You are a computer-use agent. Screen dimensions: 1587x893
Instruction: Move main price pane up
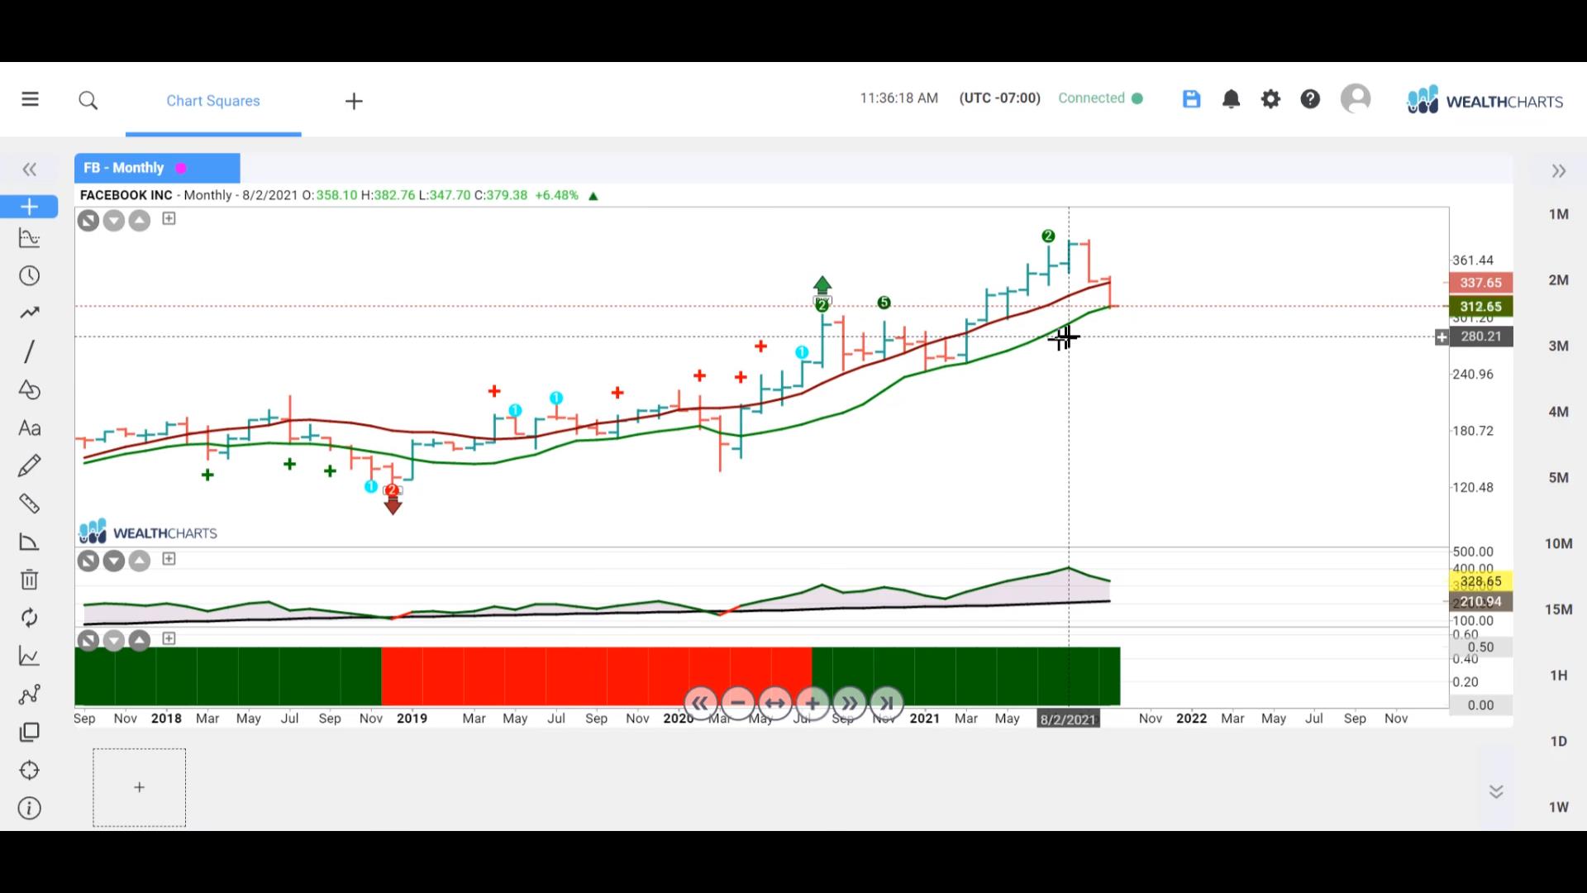pos(140,221)
